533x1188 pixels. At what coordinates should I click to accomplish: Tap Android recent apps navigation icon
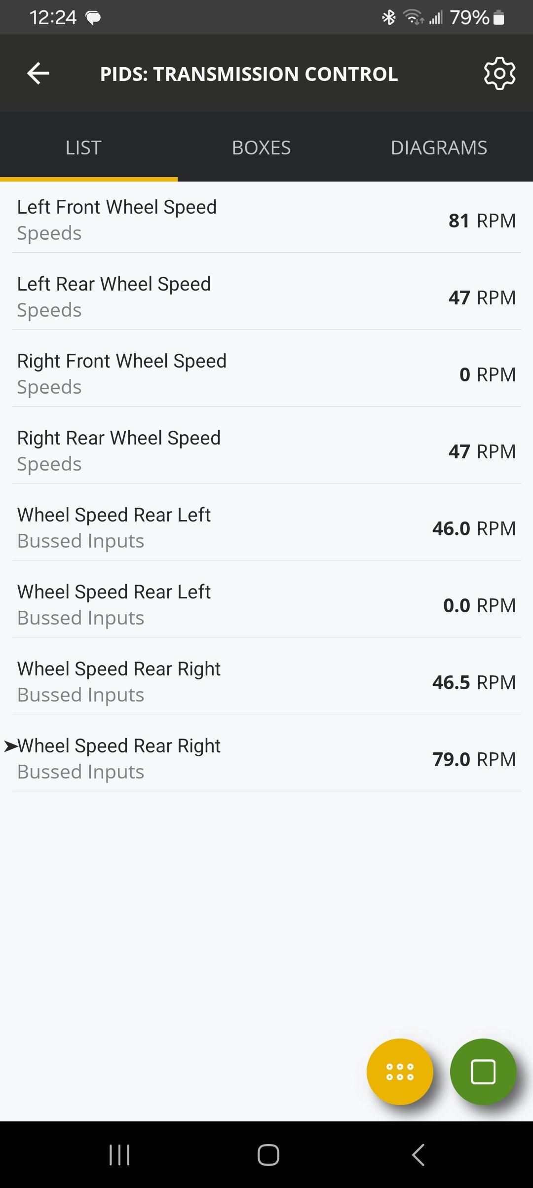pos(119,1155)
